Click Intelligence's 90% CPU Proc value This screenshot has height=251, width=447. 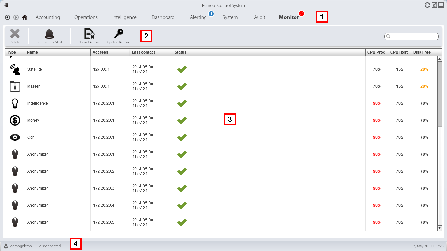click(377, 103)
